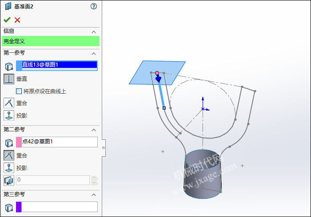Click the 第一参考 section header text
The image size is (311, 217).
(x=14, y=53)
